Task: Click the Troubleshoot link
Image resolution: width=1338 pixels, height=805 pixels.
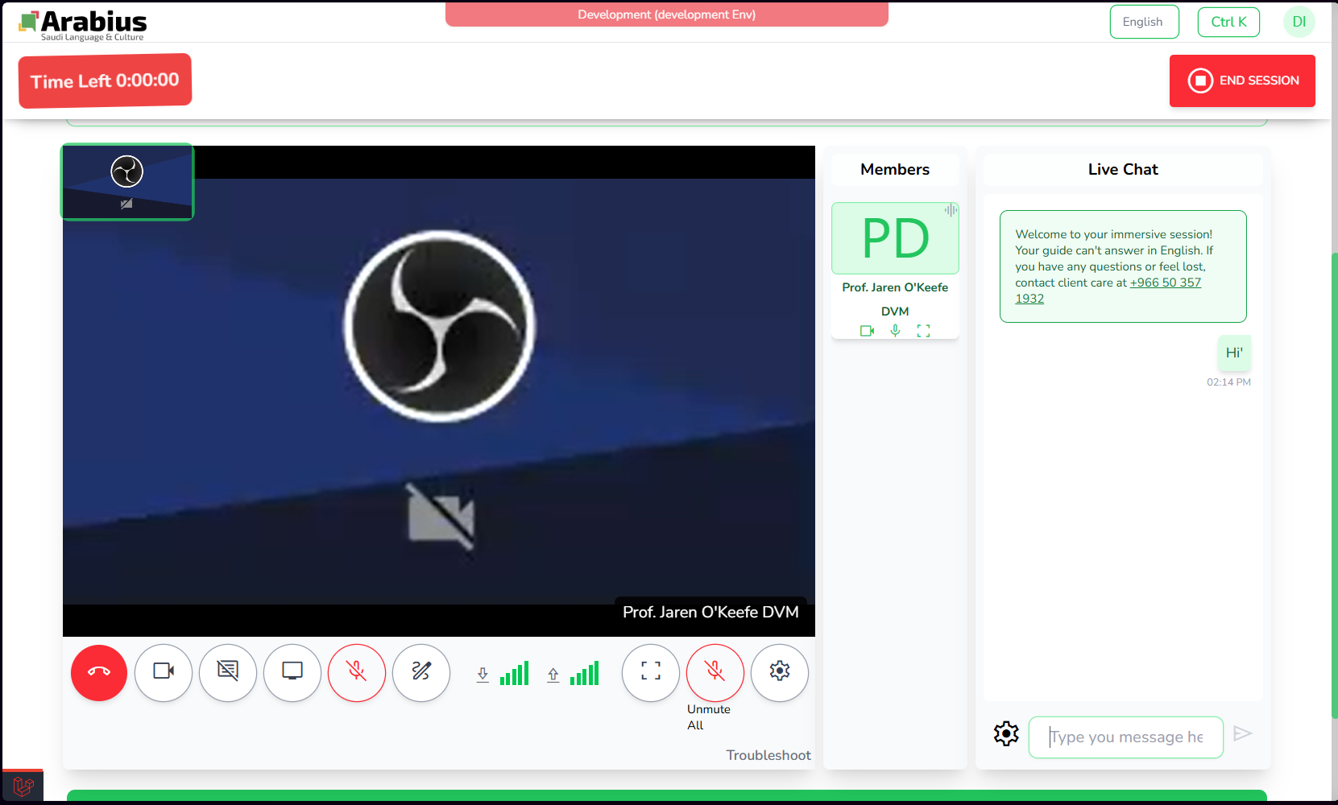Action: coord(768,755)
